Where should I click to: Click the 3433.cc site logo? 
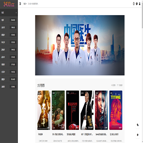pyautogui.click(x=9, y=4)
